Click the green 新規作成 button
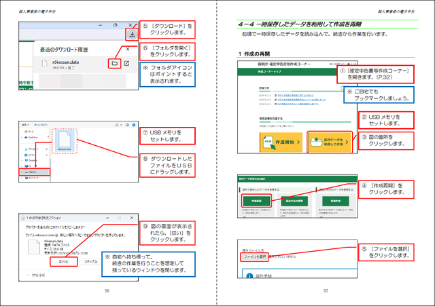This screenshot has width=435, height=306. tap(335, 201)
